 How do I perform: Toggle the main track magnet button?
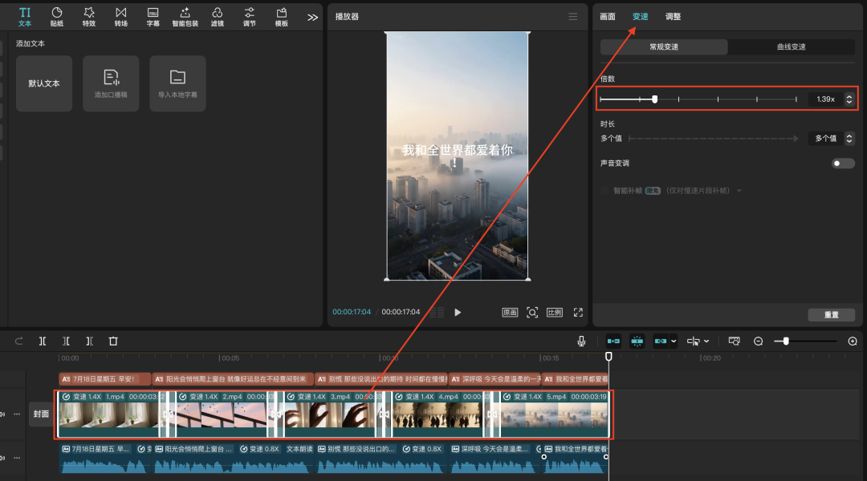click(613, 341)
